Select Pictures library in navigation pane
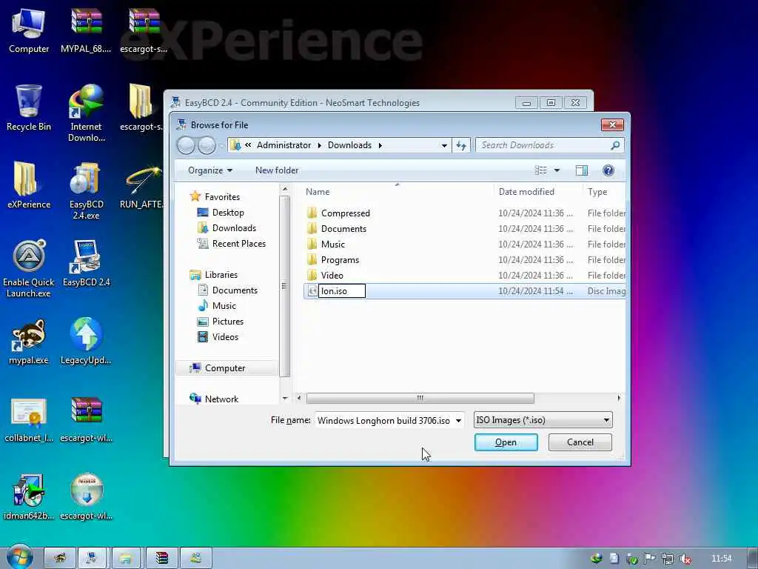Image resolution: width=758 pixels, height=569 pixels. (228, 322)
